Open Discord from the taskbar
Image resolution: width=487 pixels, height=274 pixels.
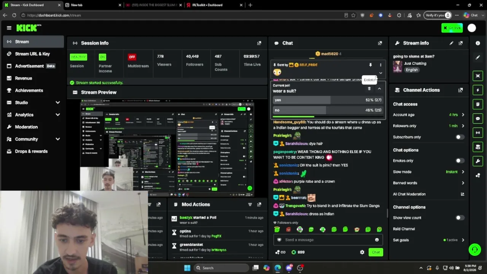click(289, 268)
